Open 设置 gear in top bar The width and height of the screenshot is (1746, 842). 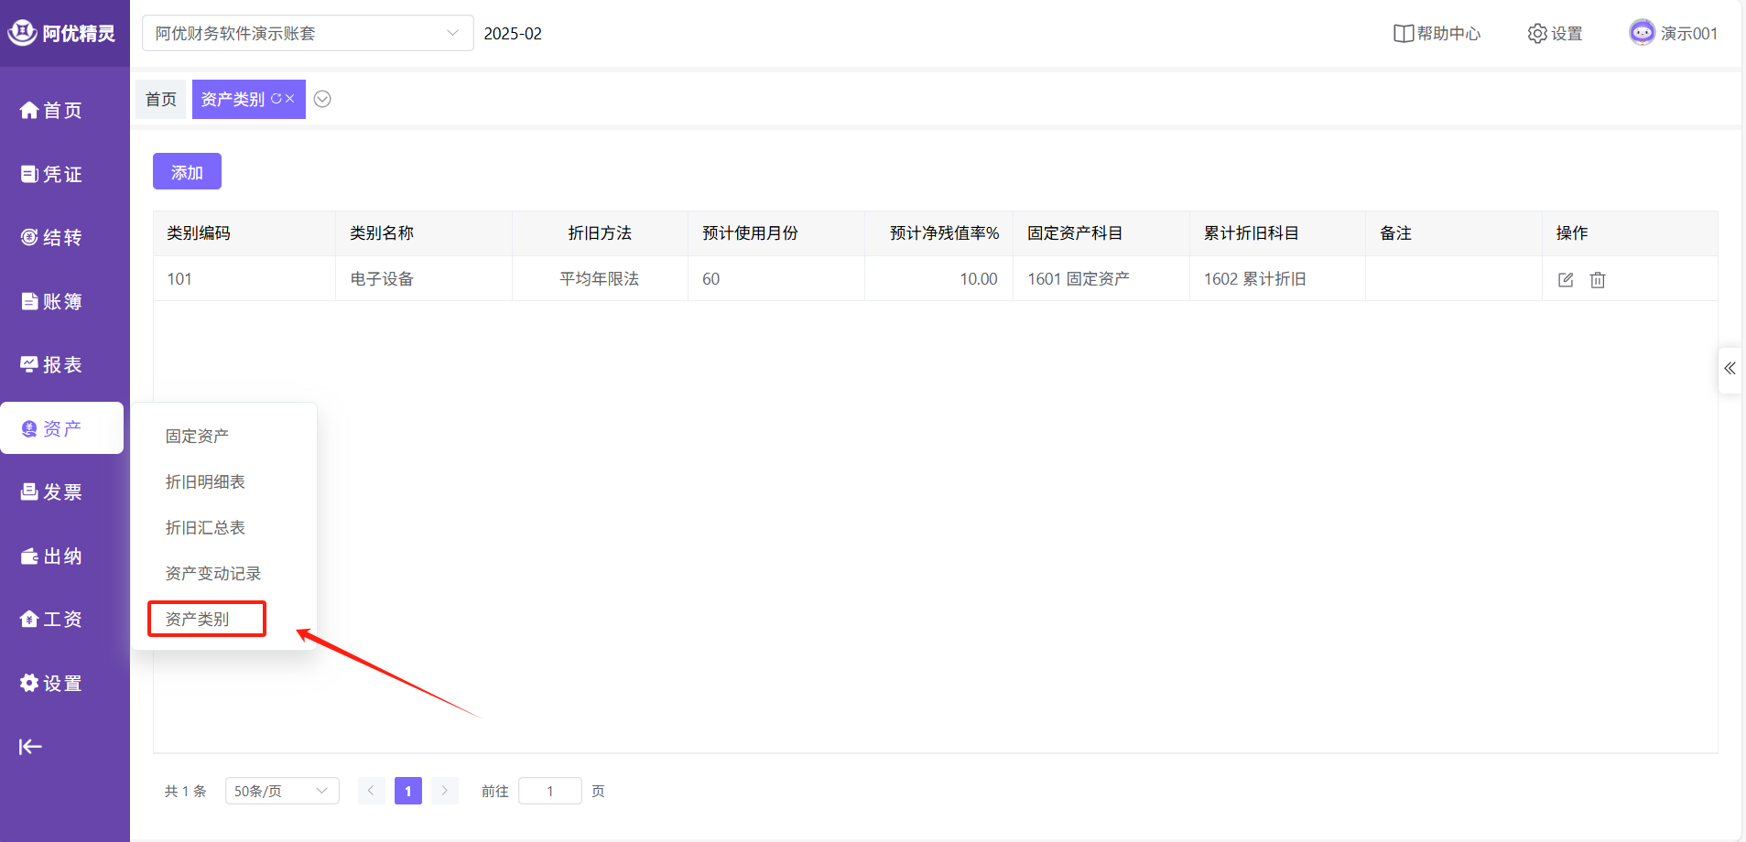pos(1555,34)
